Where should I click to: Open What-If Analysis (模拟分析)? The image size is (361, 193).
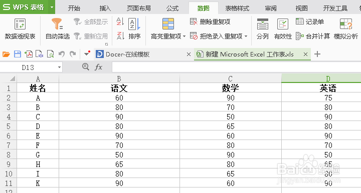[x=346, y=29]
